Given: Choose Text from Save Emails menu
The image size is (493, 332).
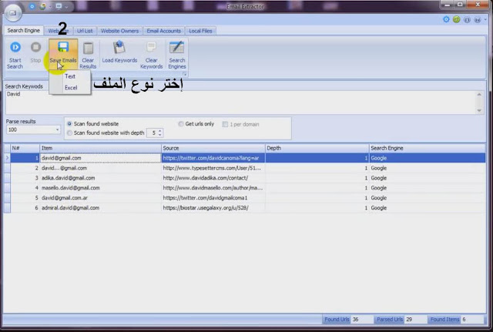Looking at the screenshot, I should [x=70, y=76].
